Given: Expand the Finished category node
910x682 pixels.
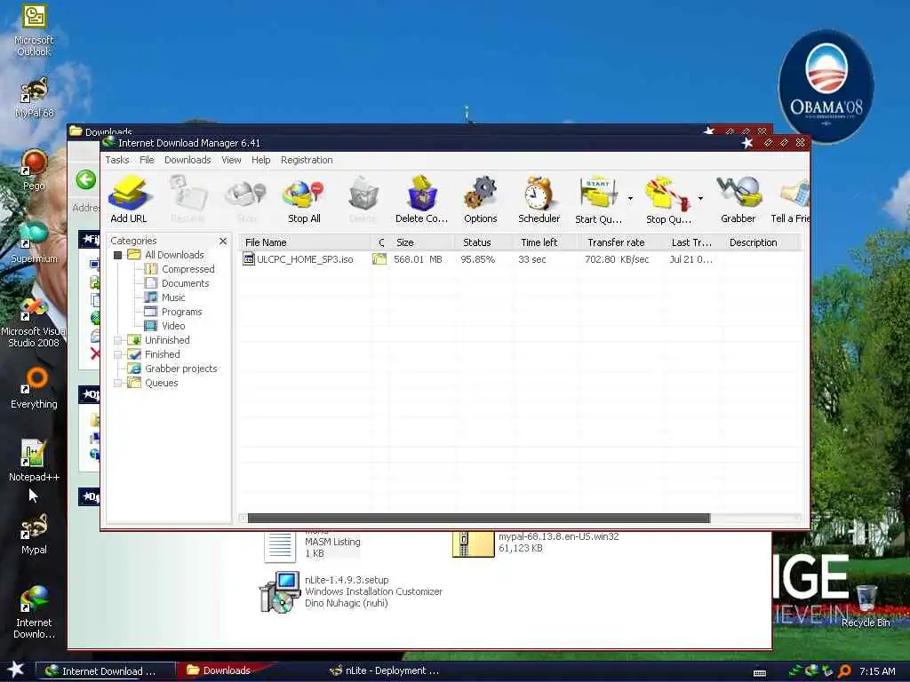Looking at the screenshot, I should tap(118, 354).
